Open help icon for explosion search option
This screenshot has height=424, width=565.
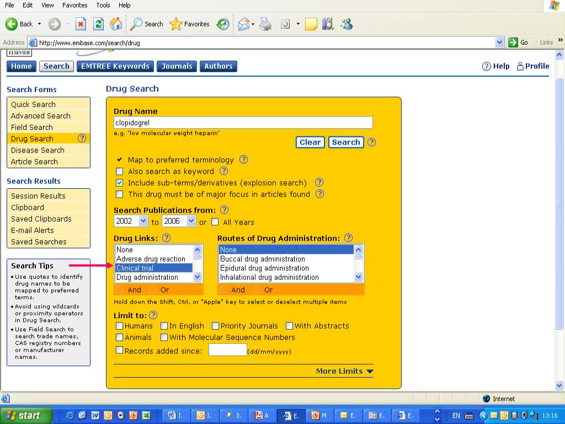tap(319, 182)
